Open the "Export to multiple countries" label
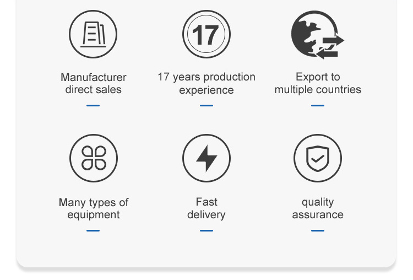 click(x=318, y=83)
